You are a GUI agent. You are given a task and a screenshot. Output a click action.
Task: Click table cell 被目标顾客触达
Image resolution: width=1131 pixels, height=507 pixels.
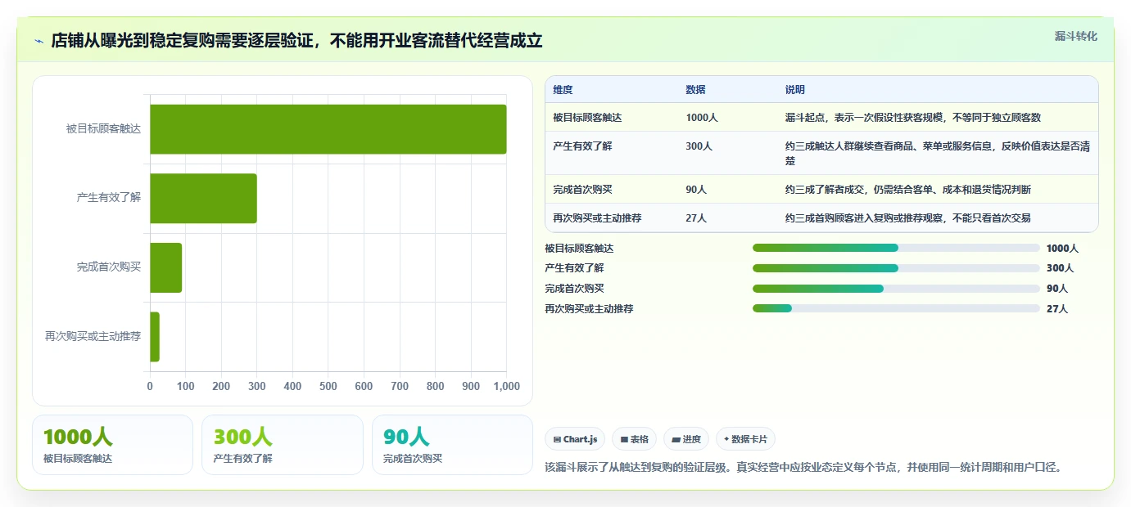coord(587,118)
